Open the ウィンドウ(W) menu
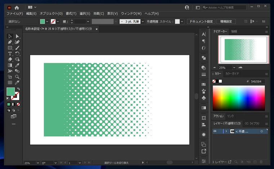Image resolution: width=274 pixels, height=169 pixels. [131, 14]
